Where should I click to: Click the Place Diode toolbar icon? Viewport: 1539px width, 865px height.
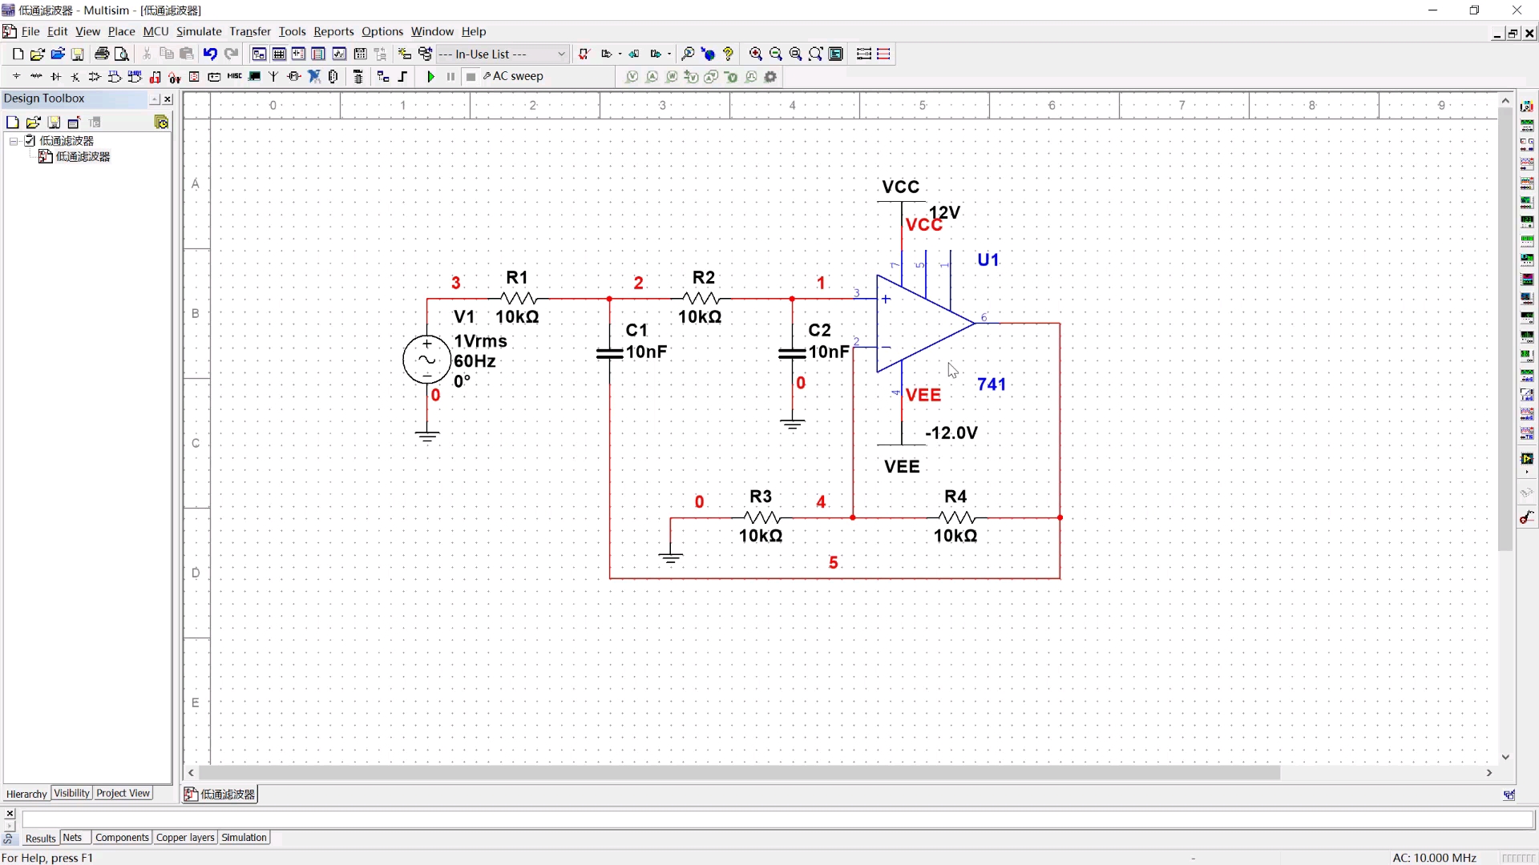click(x=55, y=77)
